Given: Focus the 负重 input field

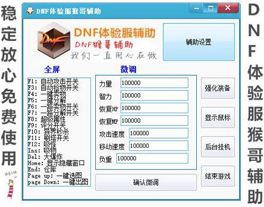Looking at the screenshot, I should coord(152,158).
